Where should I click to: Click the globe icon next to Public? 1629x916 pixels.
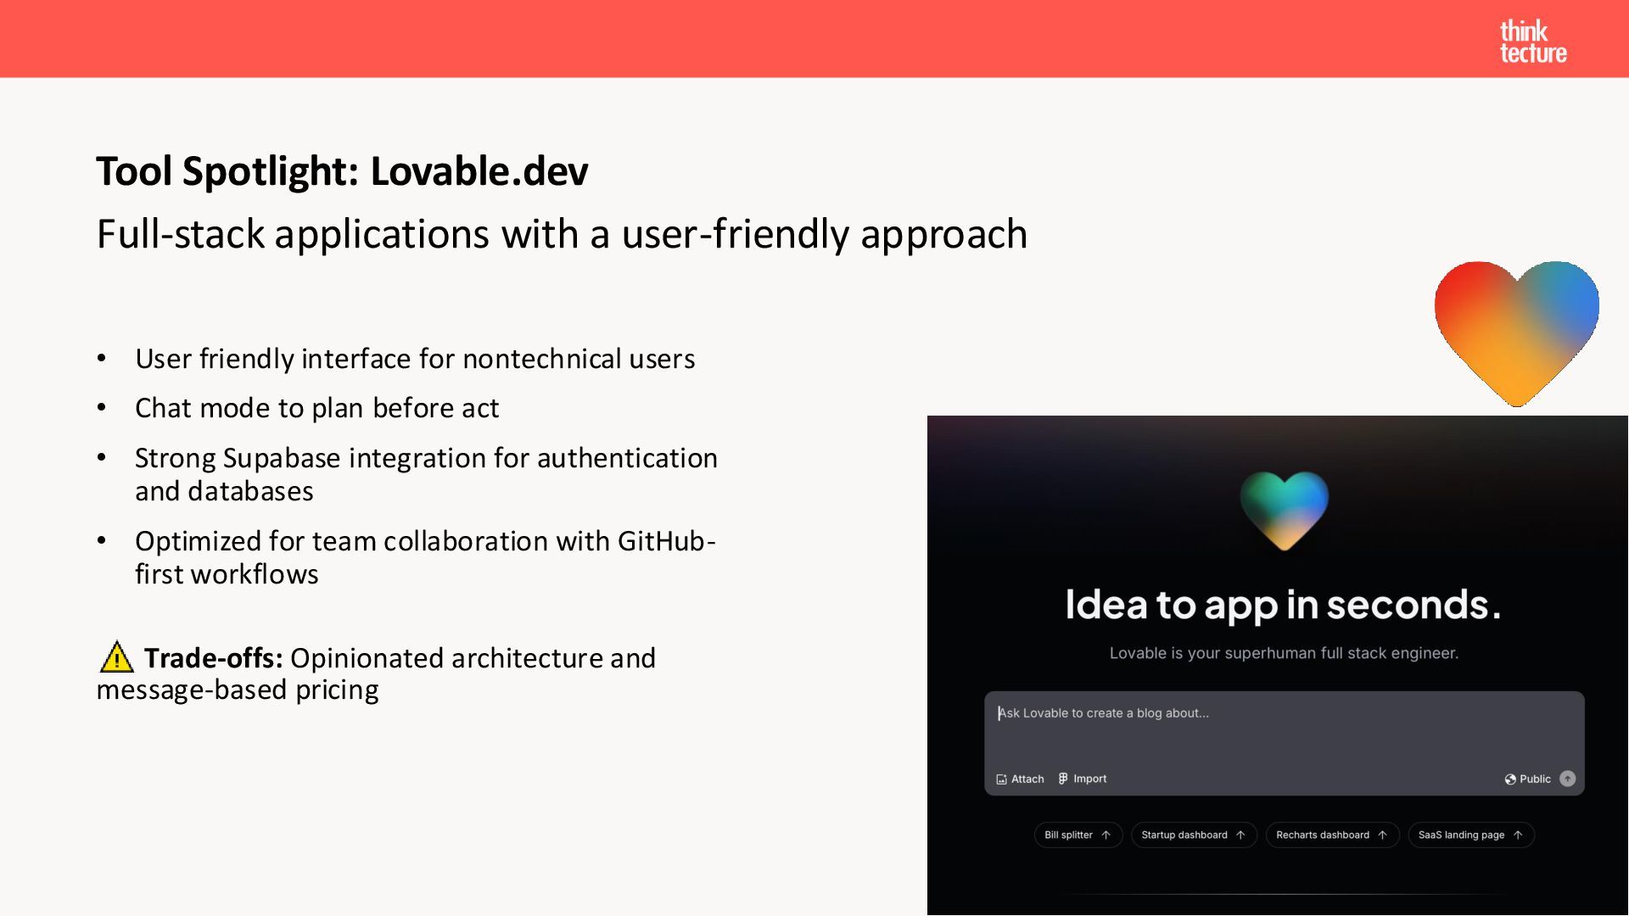coord(1510,779)
